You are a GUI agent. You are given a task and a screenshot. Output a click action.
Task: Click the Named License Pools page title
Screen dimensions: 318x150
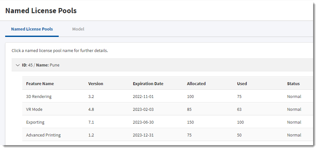pos(41,11)
